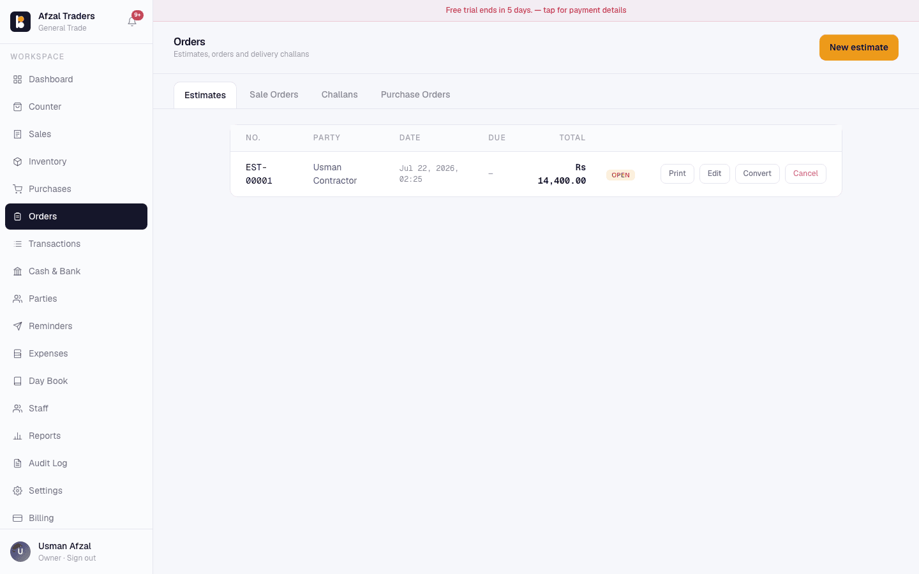This screenshot has height=574, width=919.
Task: Click the DATE column header
Action: pos(410,138)
